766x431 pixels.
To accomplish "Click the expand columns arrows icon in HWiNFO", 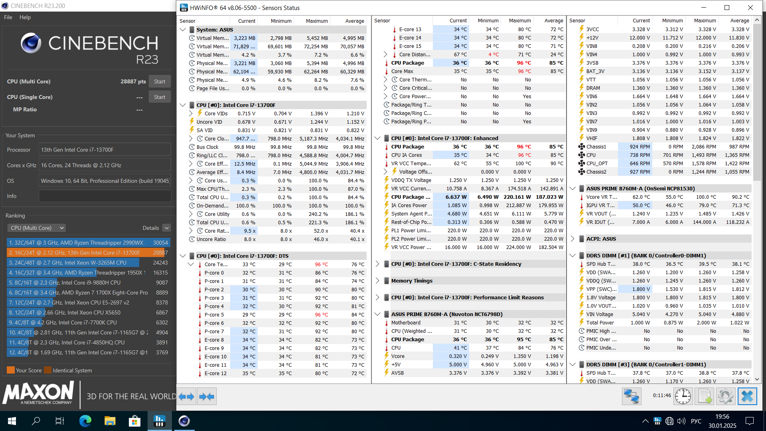I will (186, 397).
